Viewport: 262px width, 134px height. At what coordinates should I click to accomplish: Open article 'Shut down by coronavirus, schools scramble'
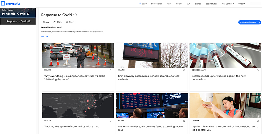click(149, 78)
